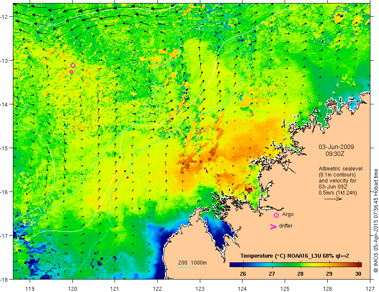This screenshot has height=292, width=379.
Task: Click the 'Altimetric sealevel' caption line
Action: 341,169
